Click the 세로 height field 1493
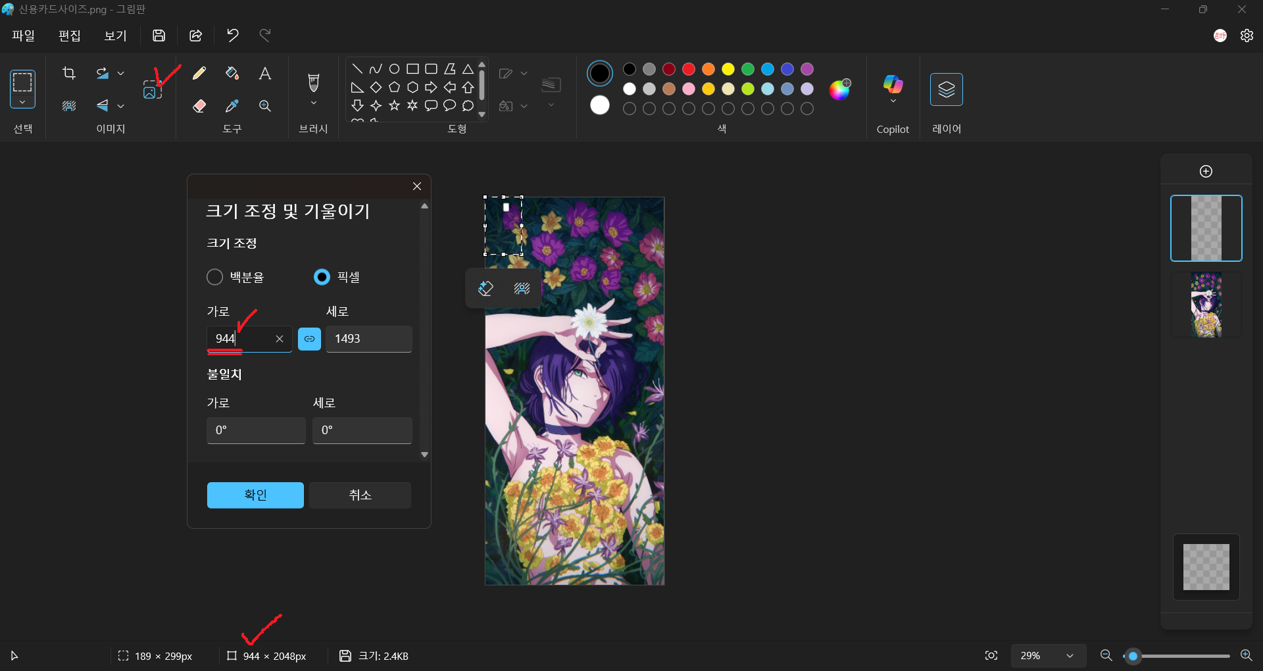Screen dimensions: 1263x671 (369, 339)
